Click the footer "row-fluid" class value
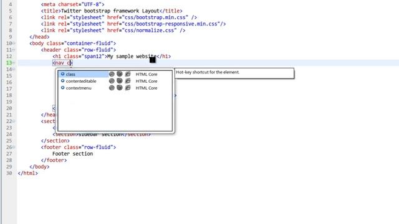399x224 pixels. (x=97, y=147)
